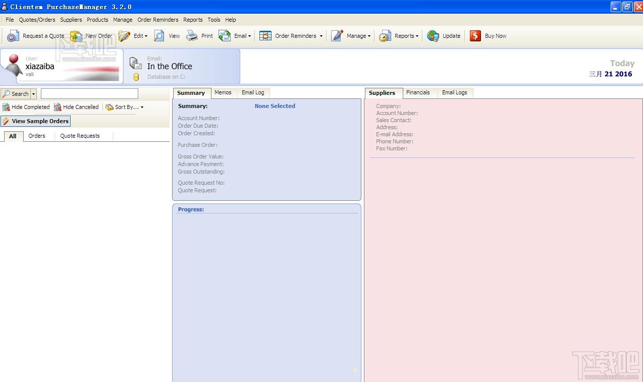
Task: Click the Progress section header
Action: tap(191, 209)
